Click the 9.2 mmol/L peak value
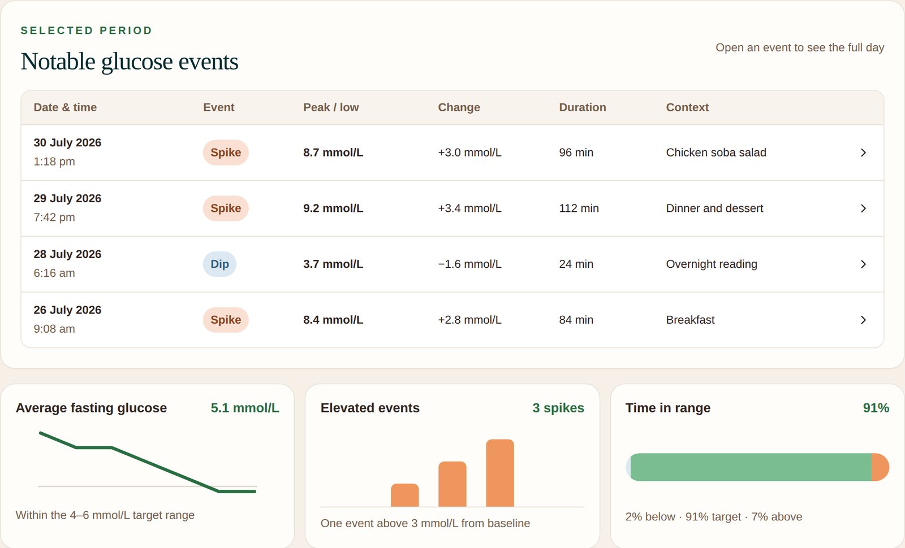 coord(333,208)
